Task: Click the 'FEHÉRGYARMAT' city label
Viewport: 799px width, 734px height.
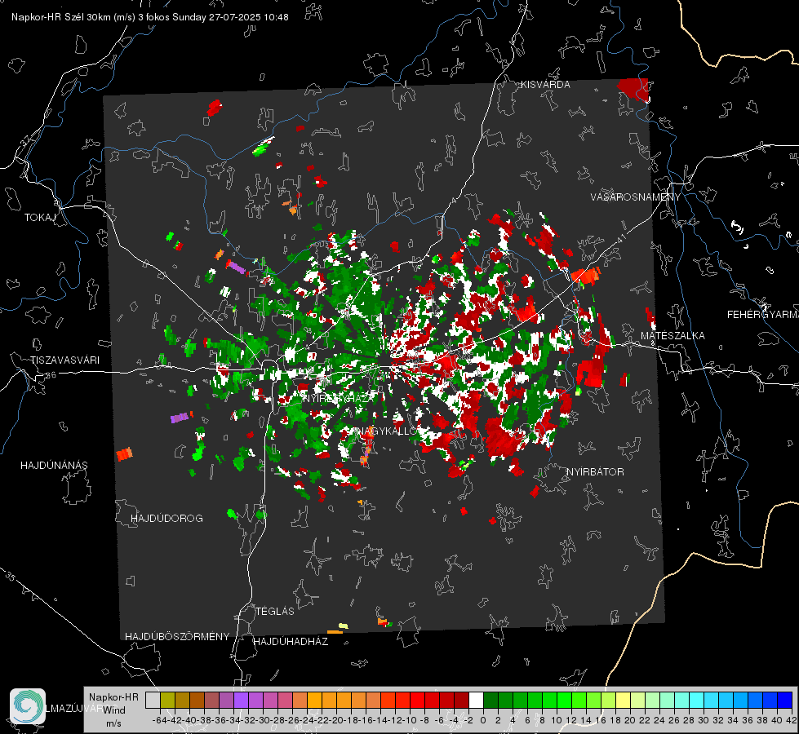Action: tap(763, 315)
